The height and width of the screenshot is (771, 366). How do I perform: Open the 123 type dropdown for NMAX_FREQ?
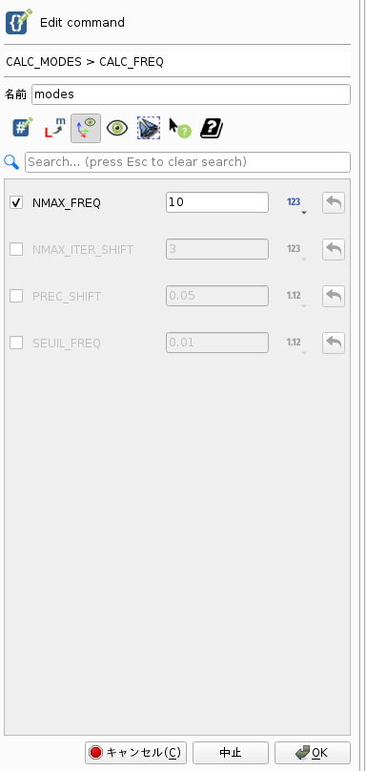[296, 203]
